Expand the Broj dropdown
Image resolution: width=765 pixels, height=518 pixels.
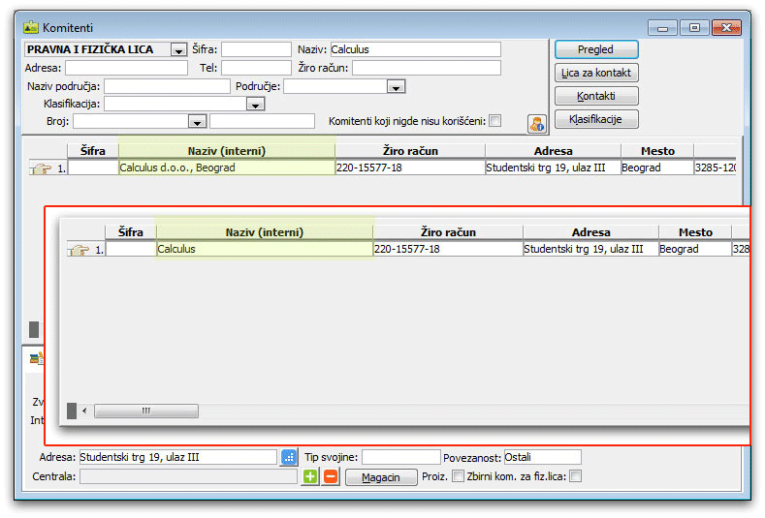(x=198, y=122)
